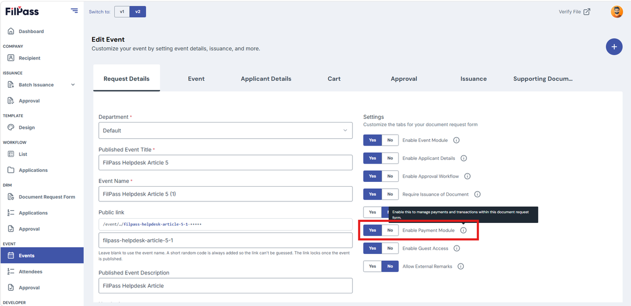Click the blue plus floating button
This screenshot has height=306, width=631.
point(614,46)
